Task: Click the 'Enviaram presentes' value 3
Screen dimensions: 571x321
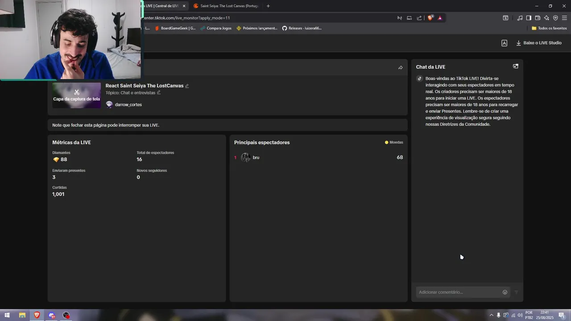Action: [x=54, y=177]
